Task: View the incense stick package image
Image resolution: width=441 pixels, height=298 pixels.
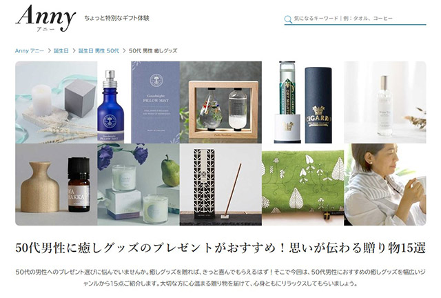Action: click(x=220, y=184)
